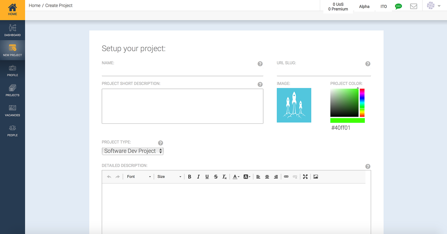The height and width of the screenshot is (234, 447).
Task: Open the text color dropdown
Action: pos(236,177)
